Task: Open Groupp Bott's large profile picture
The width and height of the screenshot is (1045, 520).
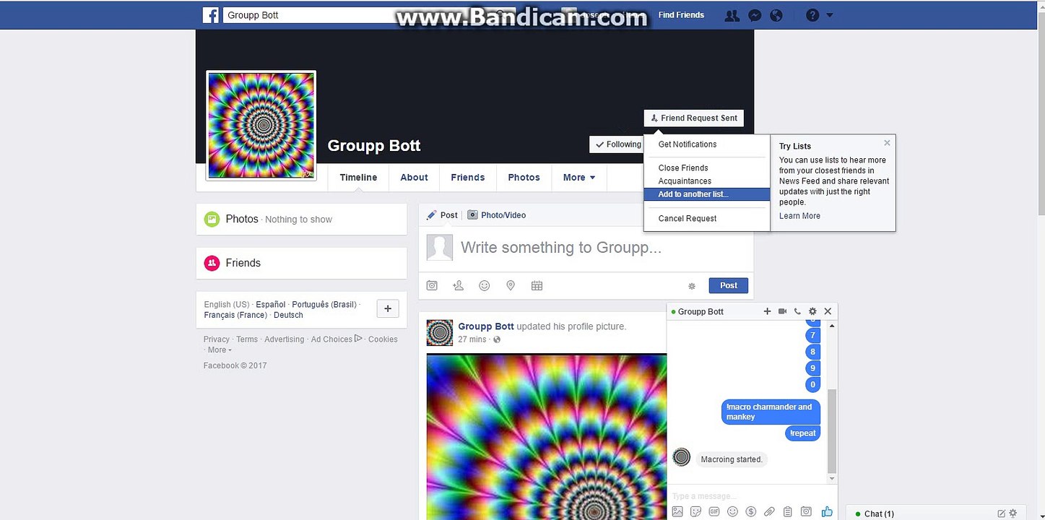Action: [261, 125]
